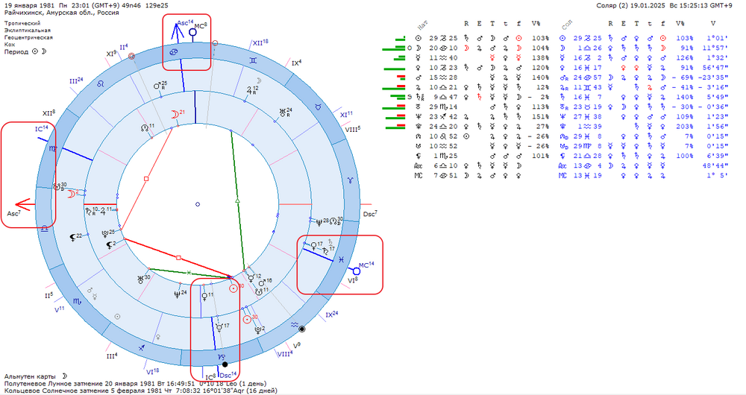Click retrograde Jupiter 12 planet in the chart
Screen dimensions: 746x395
[253, 90]
